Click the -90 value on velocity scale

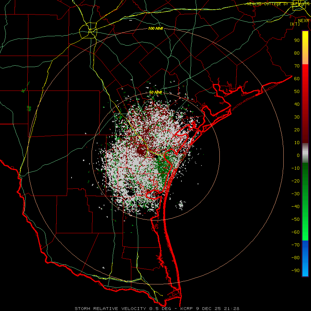tap(295, 271)
